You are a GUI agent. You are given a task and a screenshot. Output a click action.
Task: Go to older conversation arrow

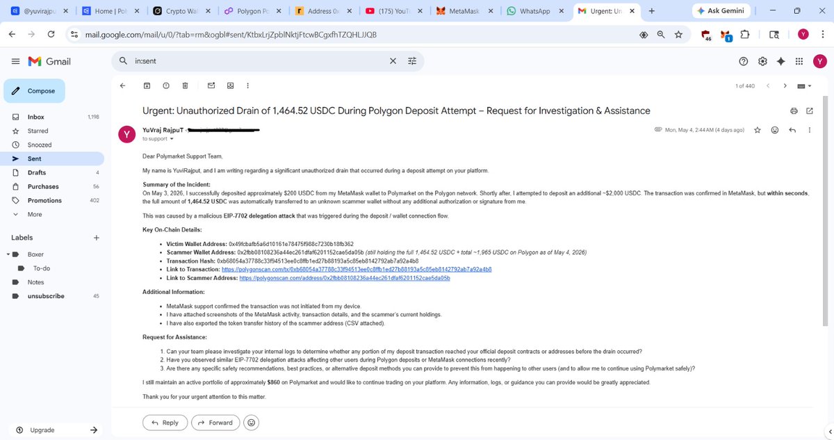click(x=785, y=85)
